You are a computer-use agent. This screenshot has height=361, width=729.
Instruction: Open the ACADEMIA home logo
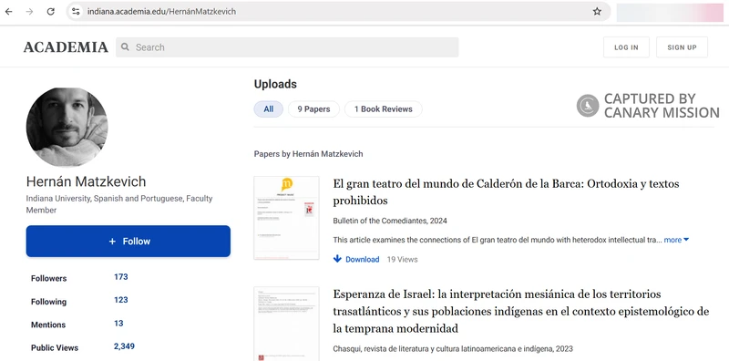click(66, 47)
